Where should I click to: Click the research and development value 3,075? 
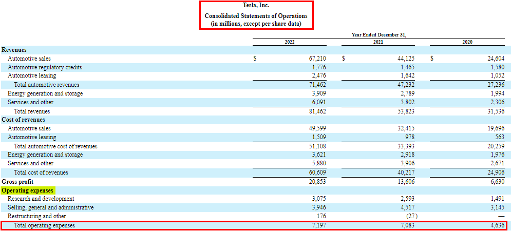(319, 199)
